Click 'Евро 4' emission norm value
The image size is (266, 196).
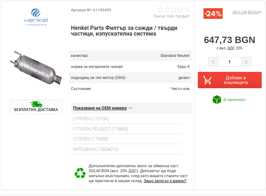(x=183, y=67)
